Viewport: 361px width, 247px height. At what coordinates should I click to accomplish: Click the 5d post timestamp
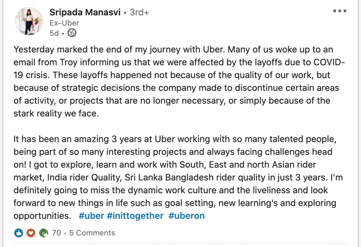pos(54,33)
